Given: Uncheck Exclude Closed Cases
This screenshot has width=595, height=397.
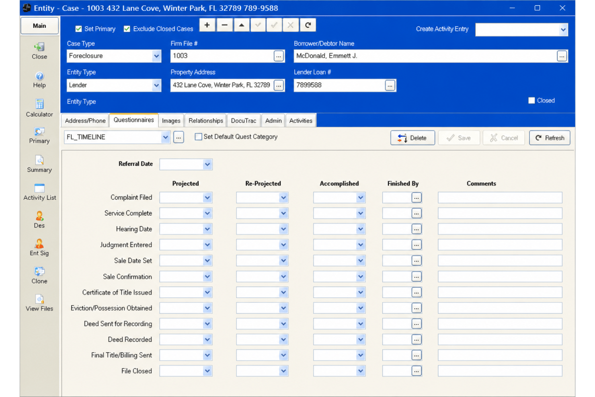Looking at the screenshot, I should click(x=127, y=29).
